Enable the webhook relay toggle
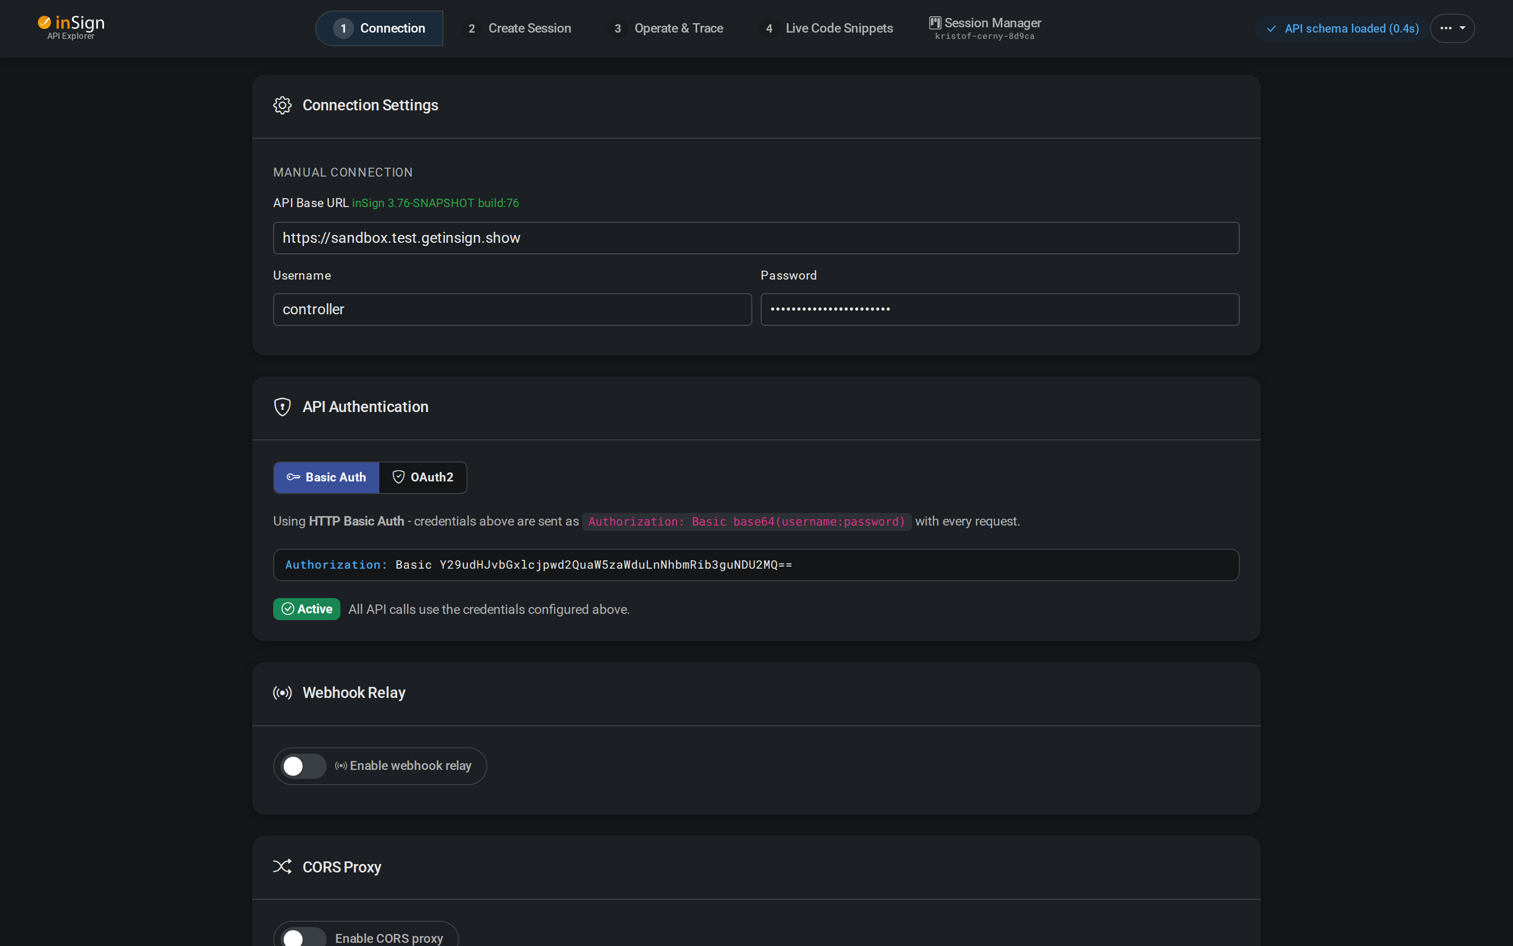The height and width of the screenshot is (946, 1513). tap(303, 765)
